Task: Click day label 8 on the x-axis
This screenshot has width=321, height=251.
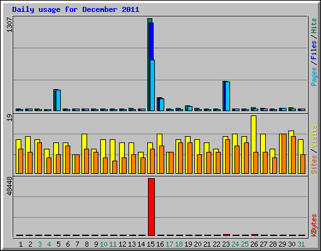Action: click(87, 244)
